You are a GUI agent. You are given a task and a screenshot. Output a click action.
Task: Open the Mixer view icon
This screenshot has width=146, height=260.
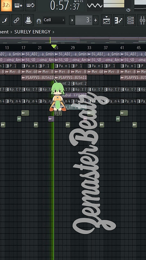coord(142,20)
